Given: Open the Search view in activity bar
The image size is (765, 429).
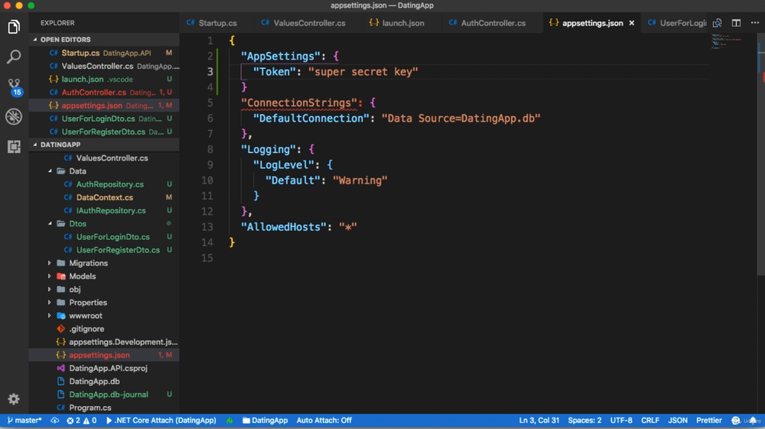Looking at the screenshot, I should tap(14, 57).
